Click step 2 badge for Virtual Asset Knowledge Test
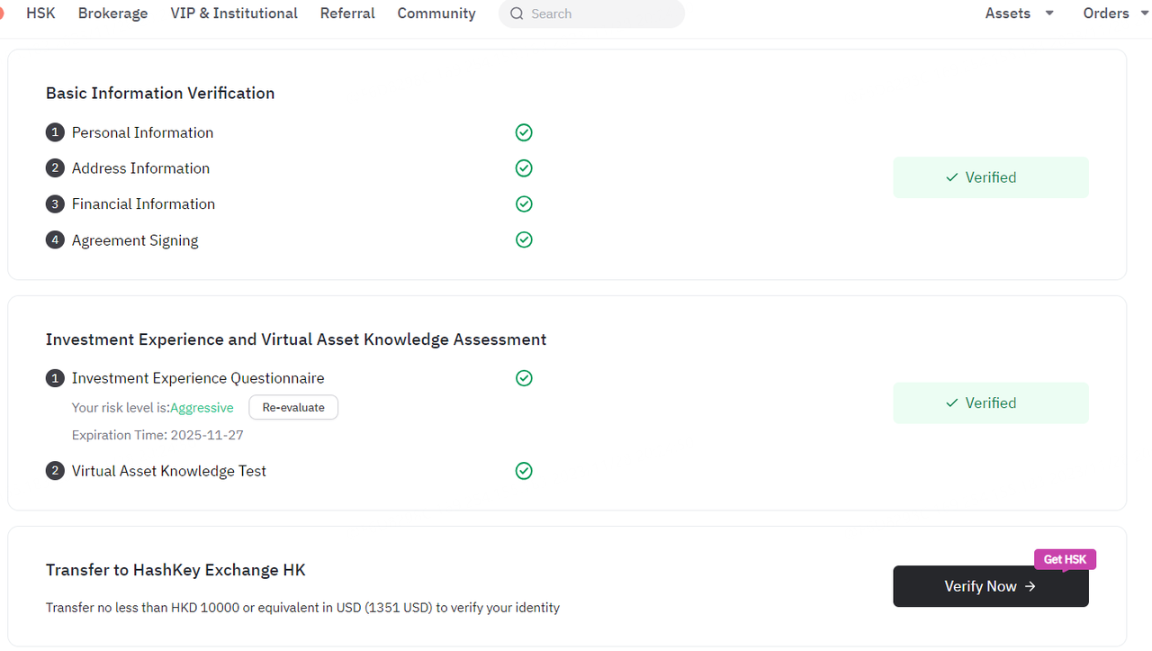Screen dimensions: 1152x651 (x=55, y=471)
